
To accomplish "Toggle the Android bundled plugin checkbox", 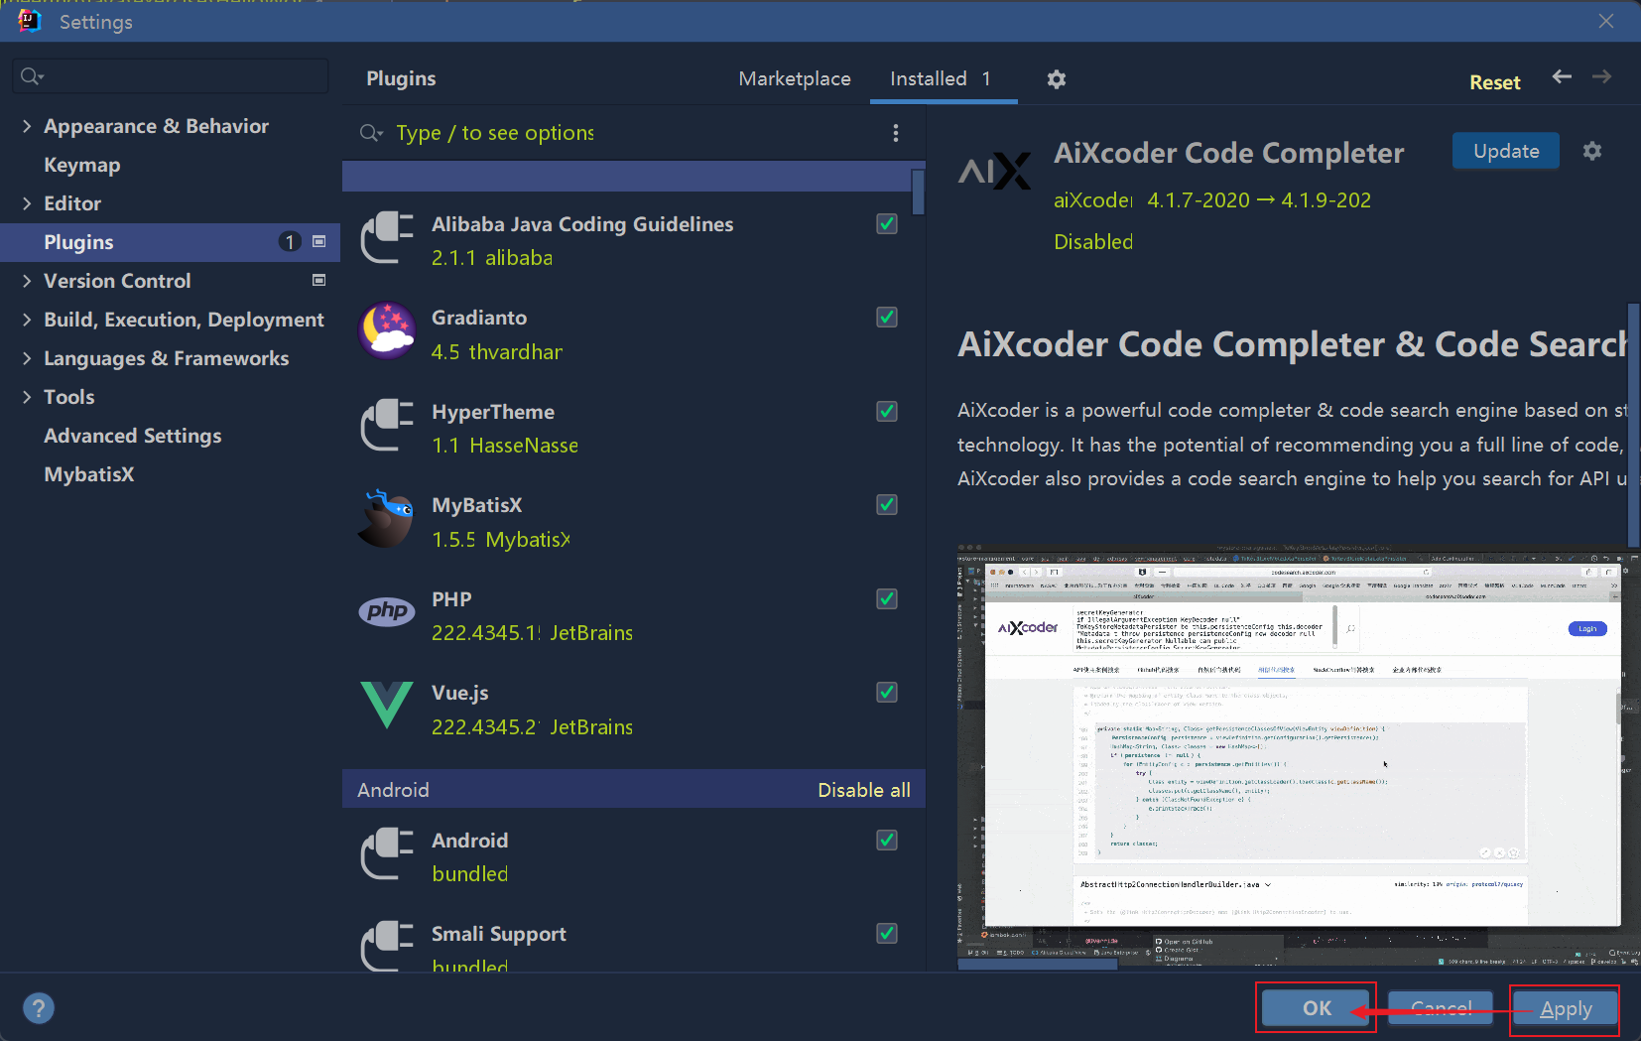I will (887, 840).
